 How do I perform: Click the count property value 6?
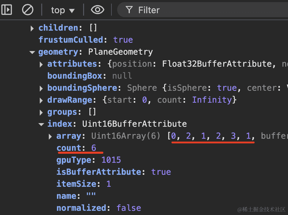tap(94, 148)
